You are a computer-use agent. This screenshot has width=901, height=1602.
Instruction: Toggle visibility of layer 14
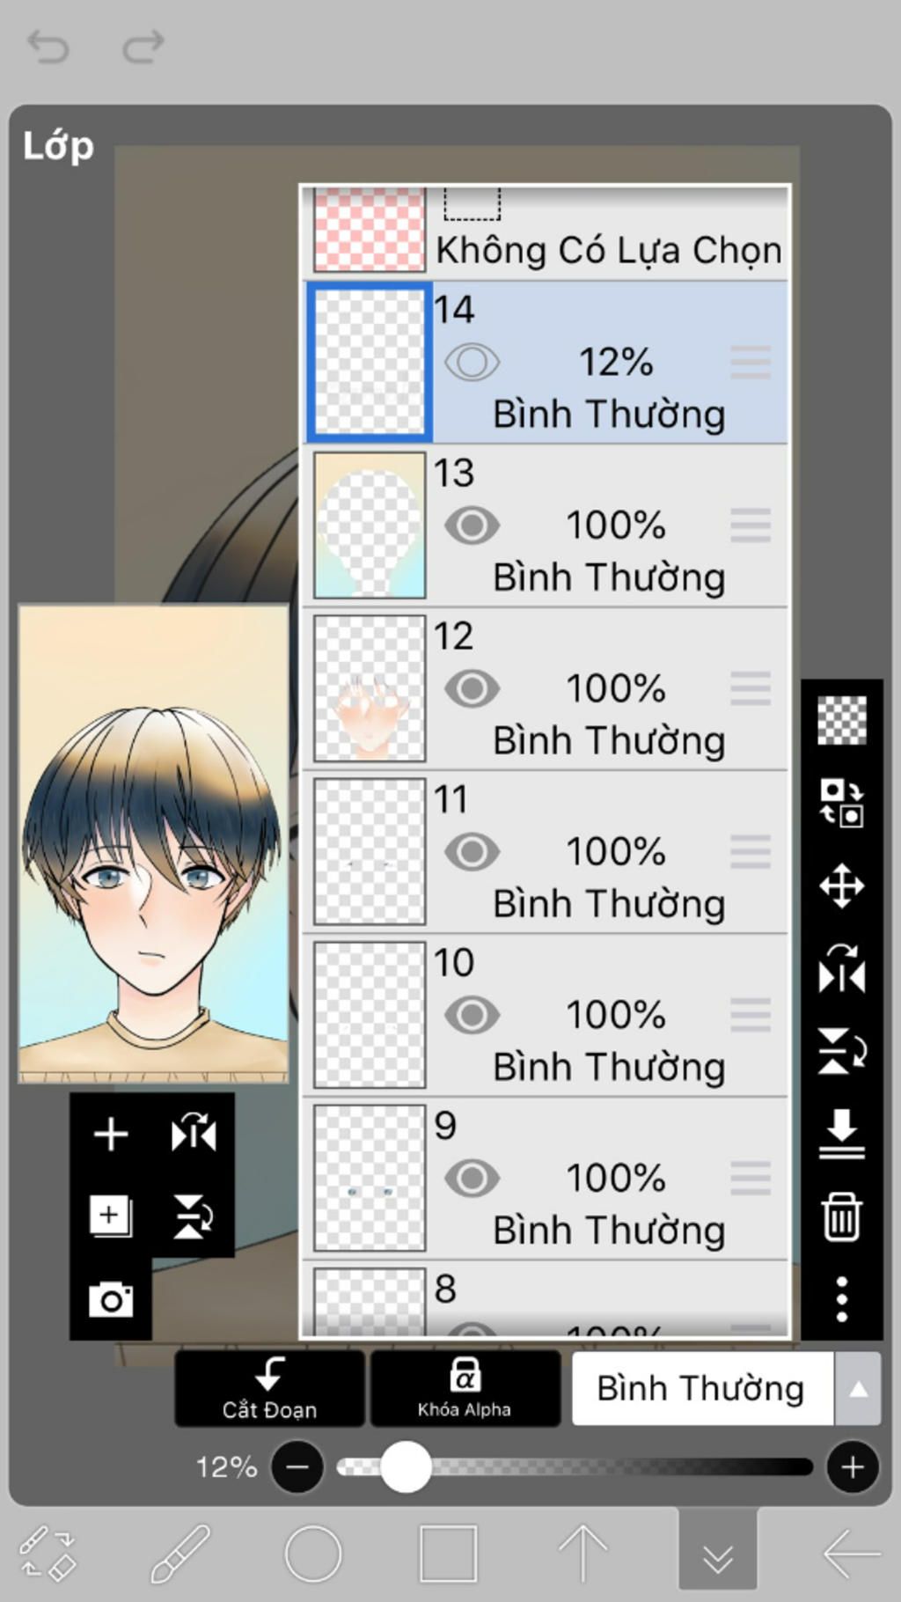[x=472, y=363]
